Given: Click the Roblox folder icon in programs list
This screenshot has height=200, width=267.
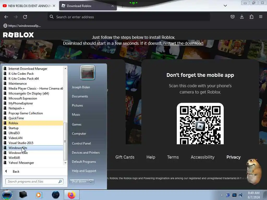Looking at the screenshot, I should 5,123.
